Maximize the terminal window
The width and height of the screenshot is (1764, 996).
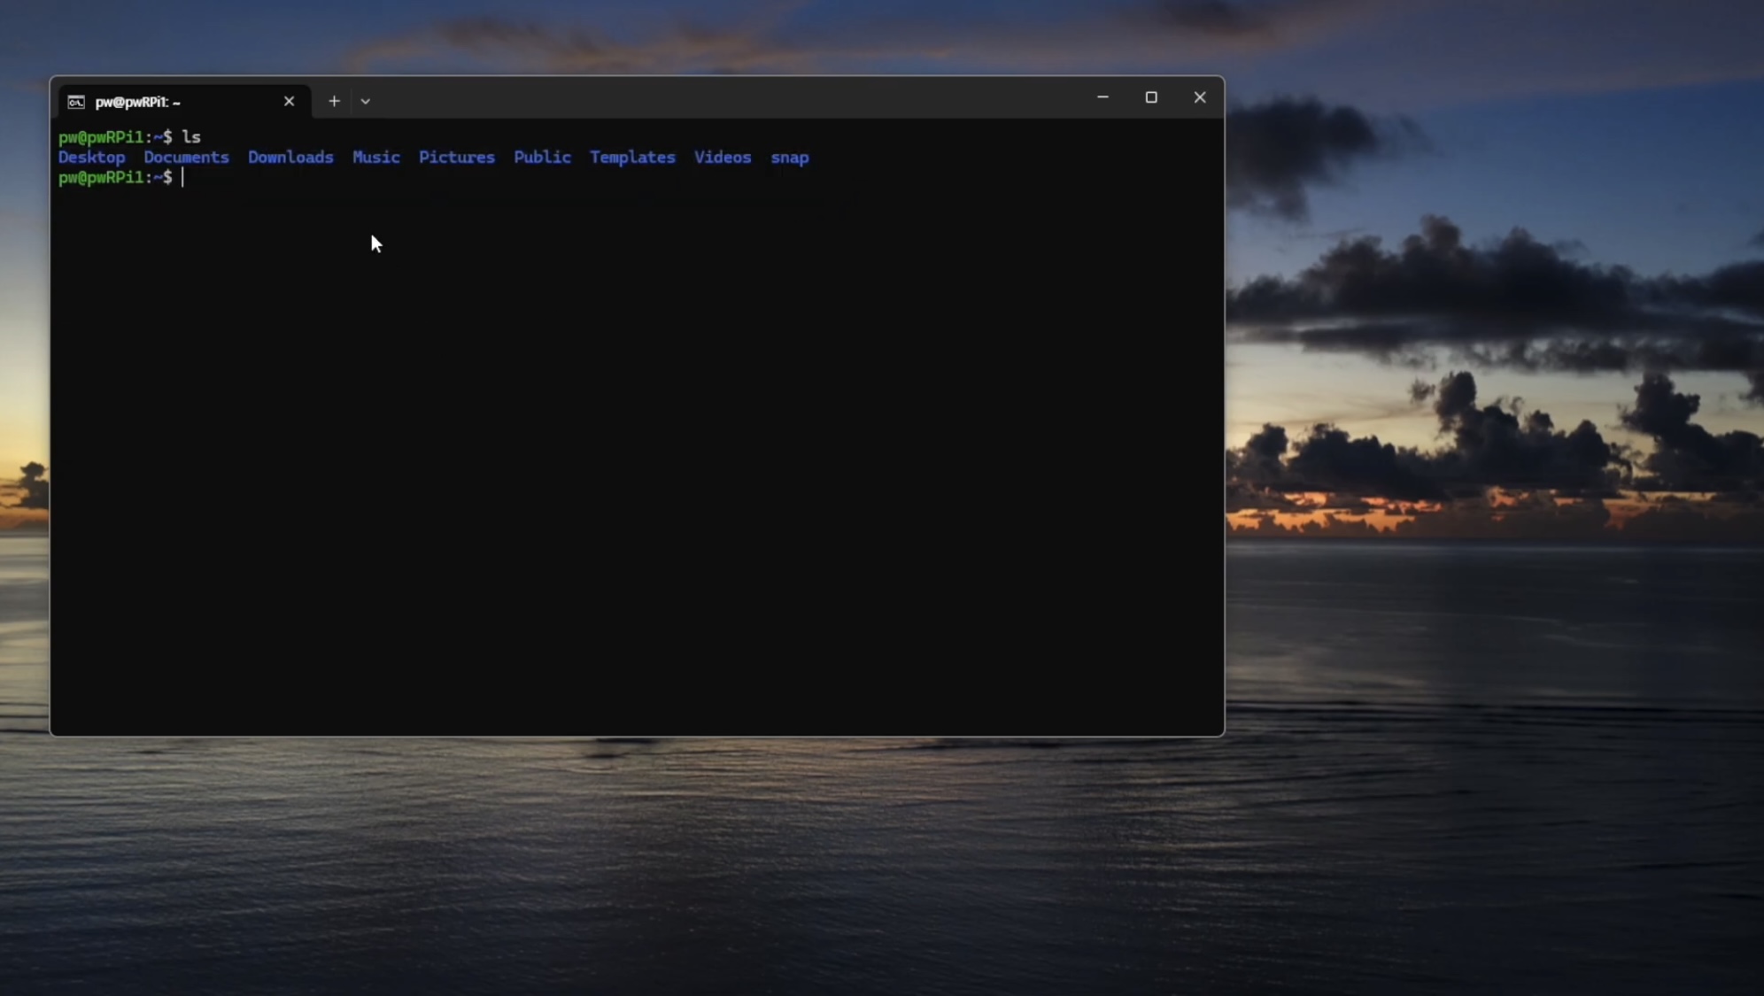pos(1151,97)
